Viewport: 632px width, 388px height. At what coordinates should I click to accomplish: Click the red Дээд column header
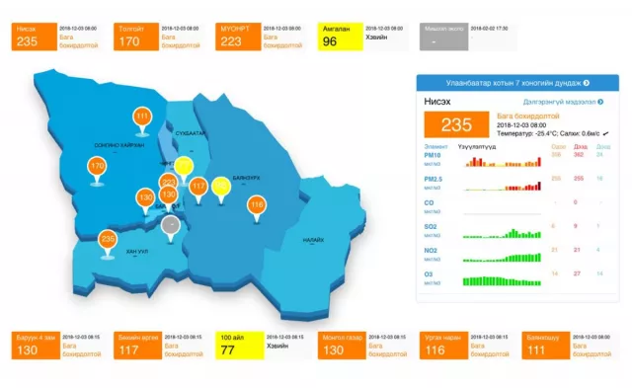pyautogui.click(x=581, y=147)
